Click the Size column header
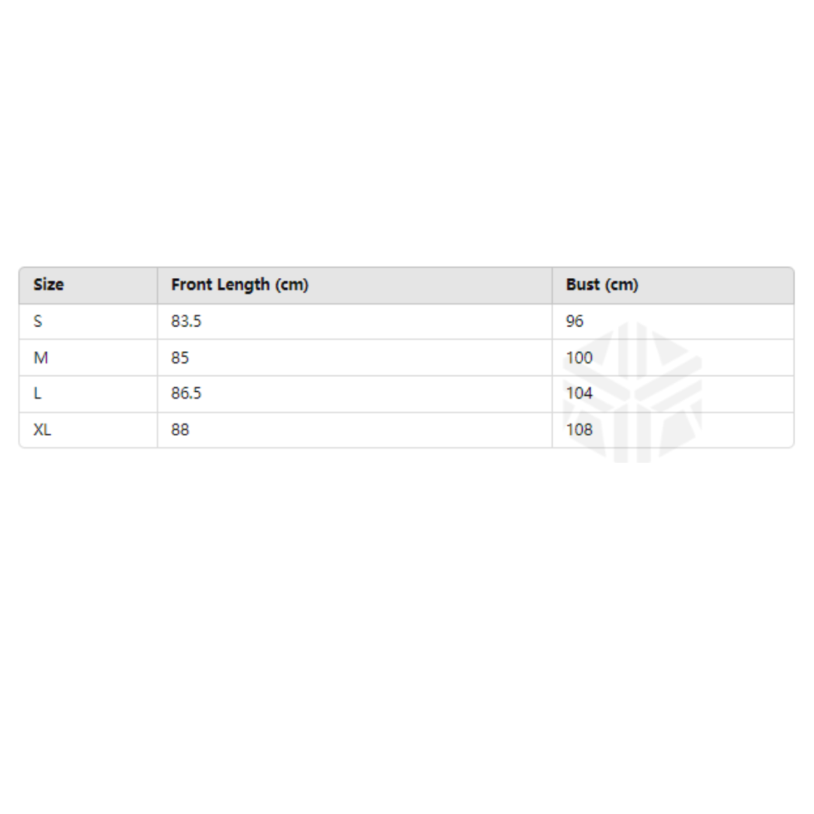This screenshot has height=814, width=814. click(x=49, y=285)
